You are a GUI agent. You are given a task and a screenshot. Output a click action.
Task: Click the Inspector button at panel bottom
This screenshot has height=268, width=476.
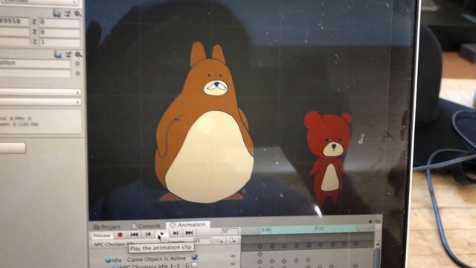[x=13, y=147]
